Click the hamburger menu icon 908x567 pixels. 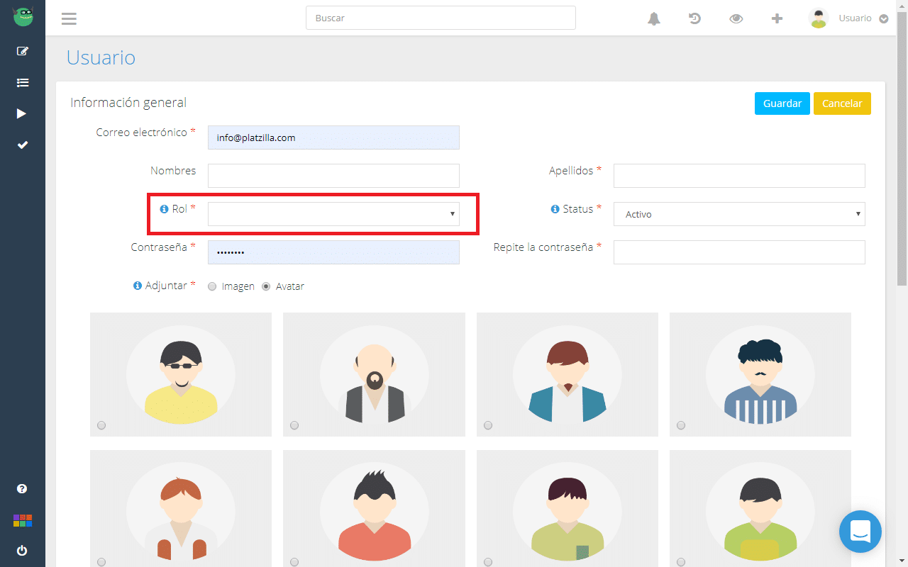[69, 18]
